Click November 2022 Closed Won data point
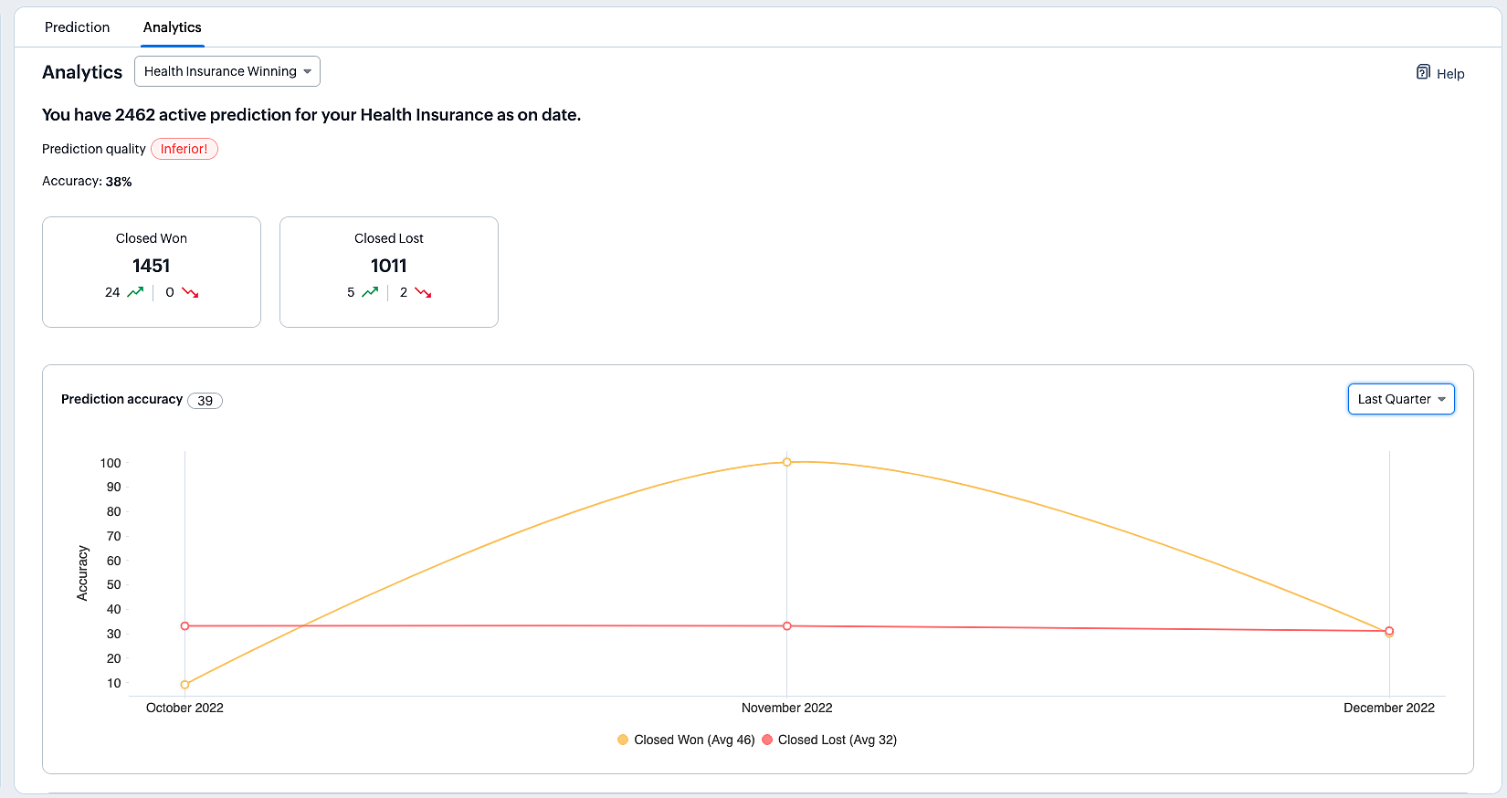This screenshot has width=1507, height=798. (787, 462)
